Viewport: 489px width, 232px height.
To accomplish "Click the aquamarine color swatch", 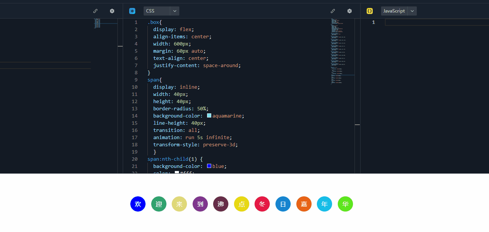I will (209, 116).
